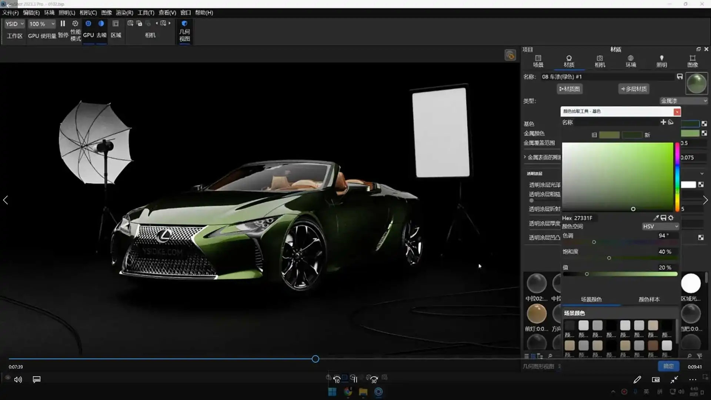Open the 照明 lighting tab icon
The image size is (711, 400).
pyautogui.click(x=661, y=59)
